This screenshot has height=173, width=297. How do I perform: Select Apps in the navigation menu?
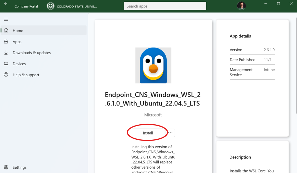[x=17, y=42]
